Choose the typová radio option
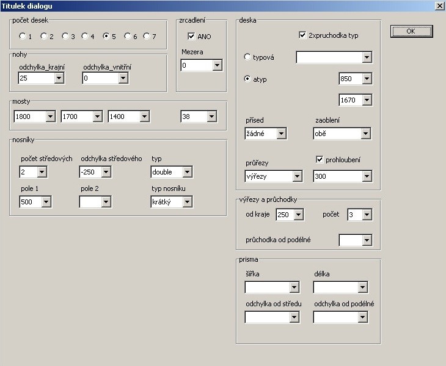The image size is (446, 366). pyautogui.click(x=247, y=57)
